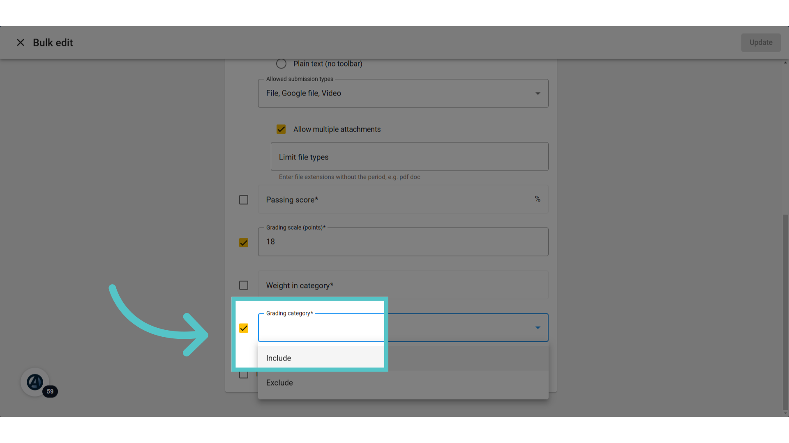This screenshot has height=443, width=789.
Task: Close the Bulk edit dialog
Action: [x=21, y=43]
